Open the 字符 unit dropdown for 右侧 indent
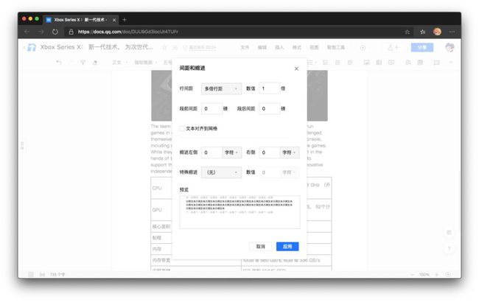 tap(290, 152)
